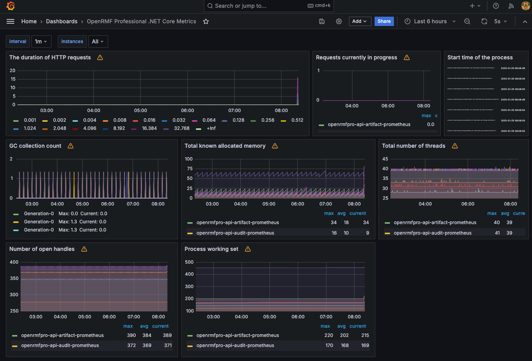Click warning icon on HTTP requests panel
Viewport: 532px width, 361px height.
tap(100, 57)
